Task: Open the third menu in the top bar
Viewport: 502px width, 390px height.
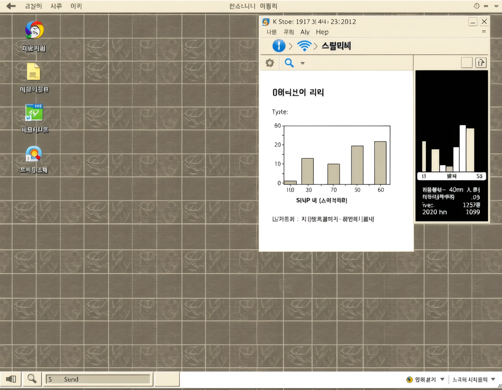Action: [76, 6]
